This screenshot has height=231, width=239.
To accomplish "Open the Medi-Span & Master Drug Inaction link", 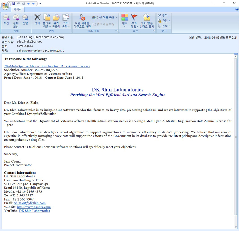I will (47, 66).
